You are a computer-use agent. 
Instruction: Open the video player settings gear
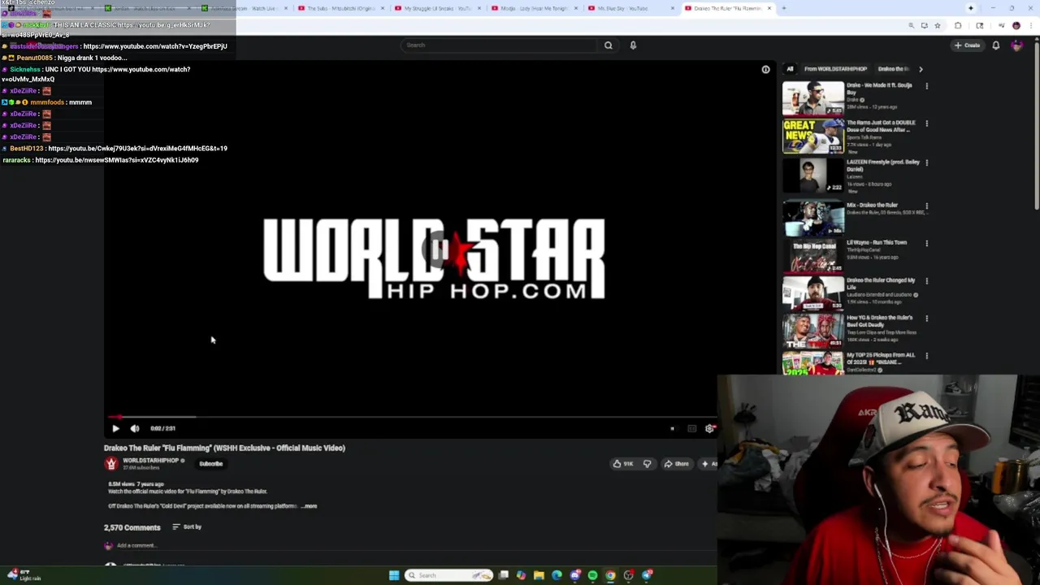click(x=710, y=428)
